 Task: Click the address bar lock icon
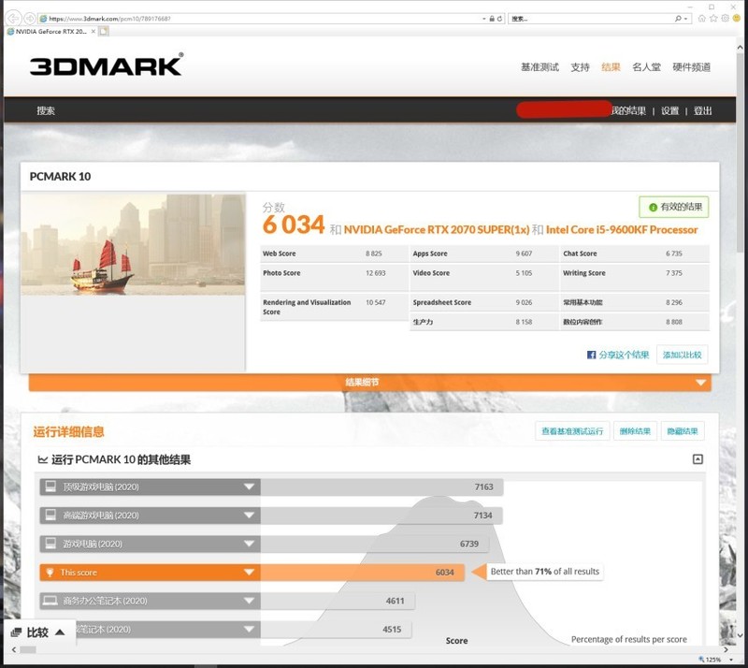click(492, 19)
